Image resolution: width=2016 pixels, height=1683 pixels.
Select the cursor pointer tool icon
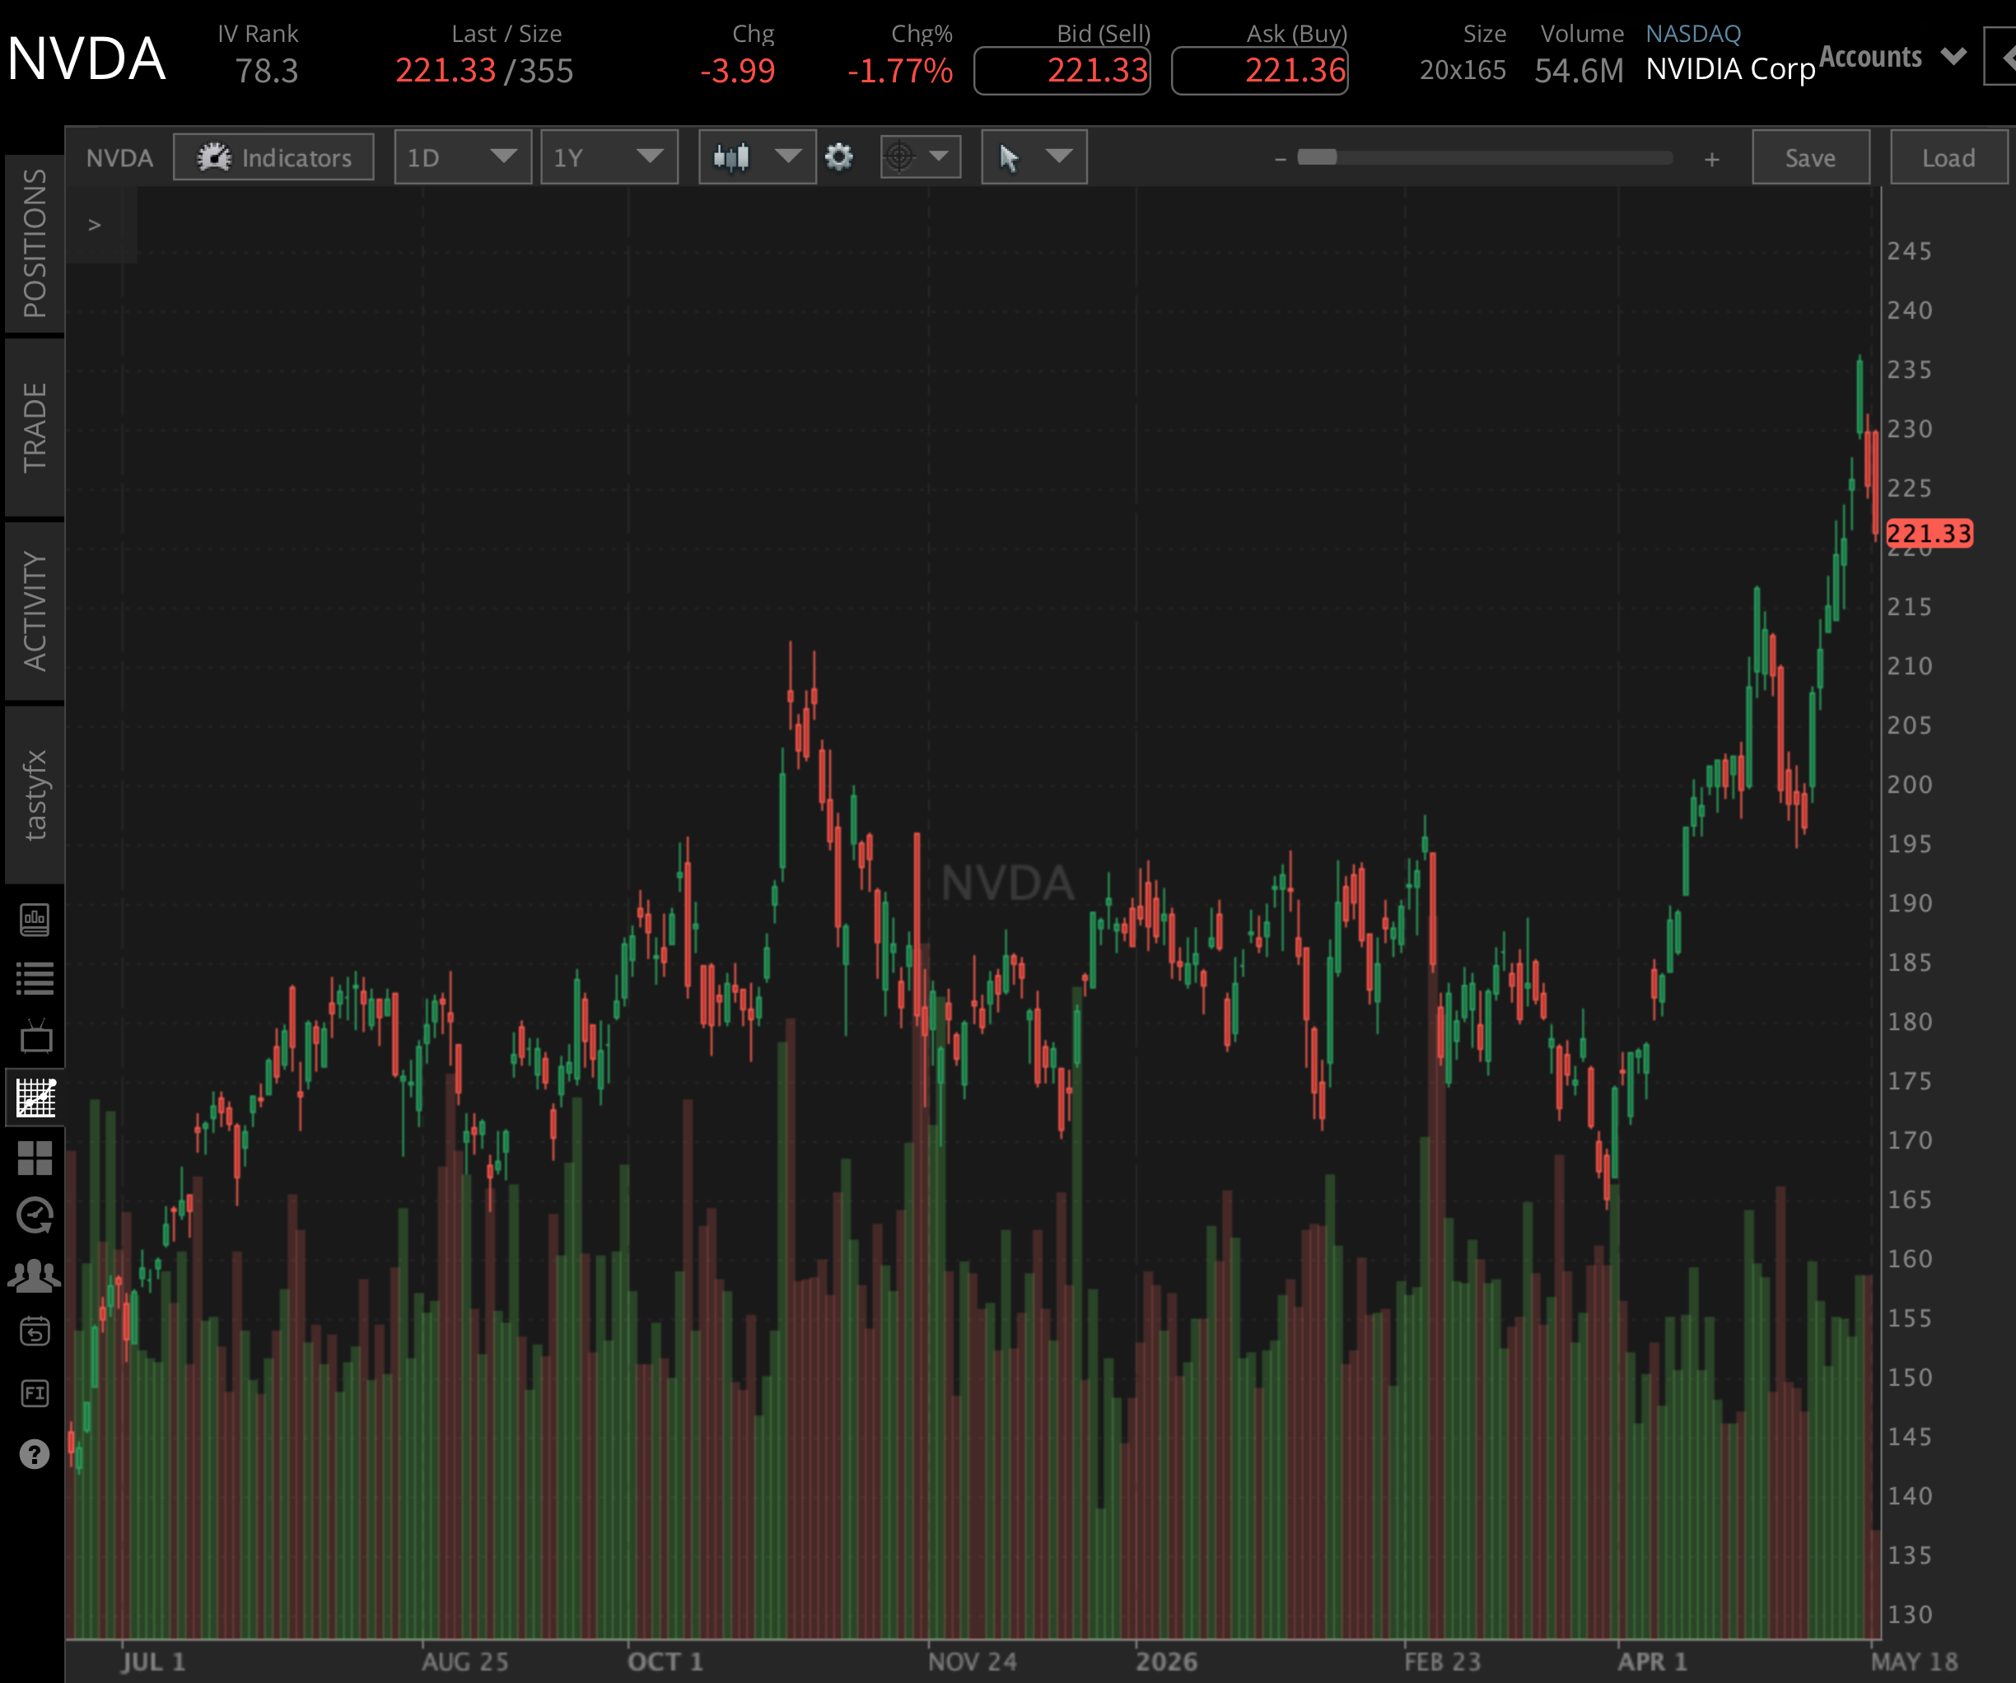click(x=1009, y=156)
